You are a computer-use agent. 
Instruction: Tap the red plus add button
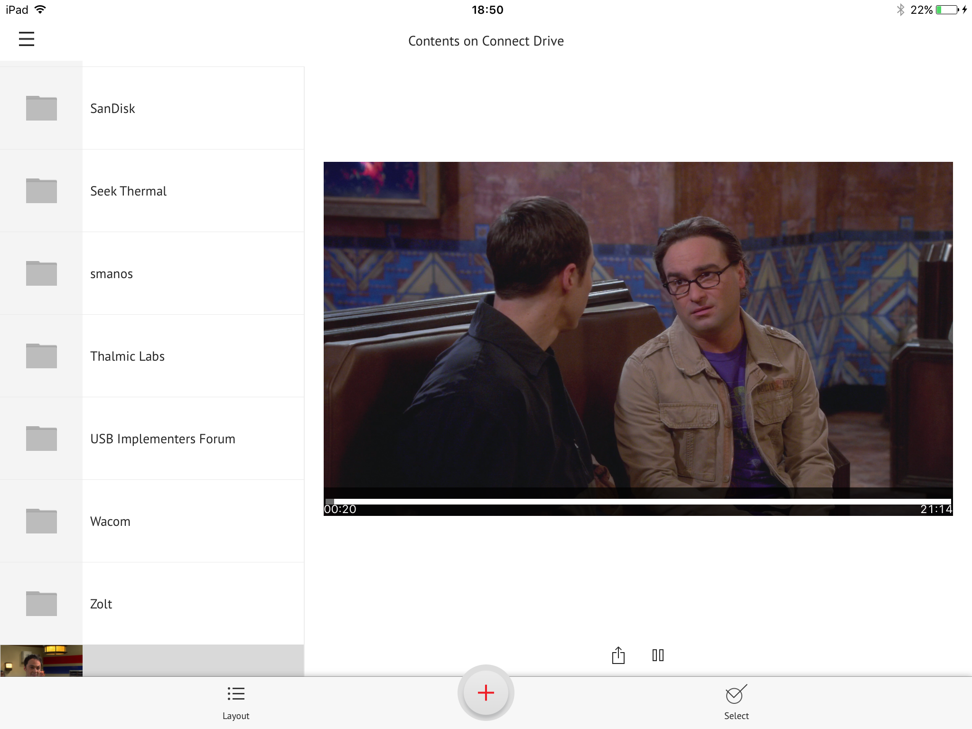(x=486, y=693)
